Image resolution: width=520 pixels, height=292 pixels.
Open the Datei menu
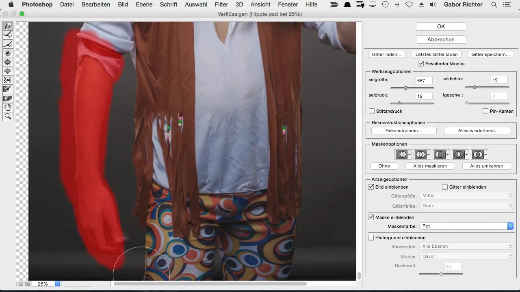(x=67, y=5)
